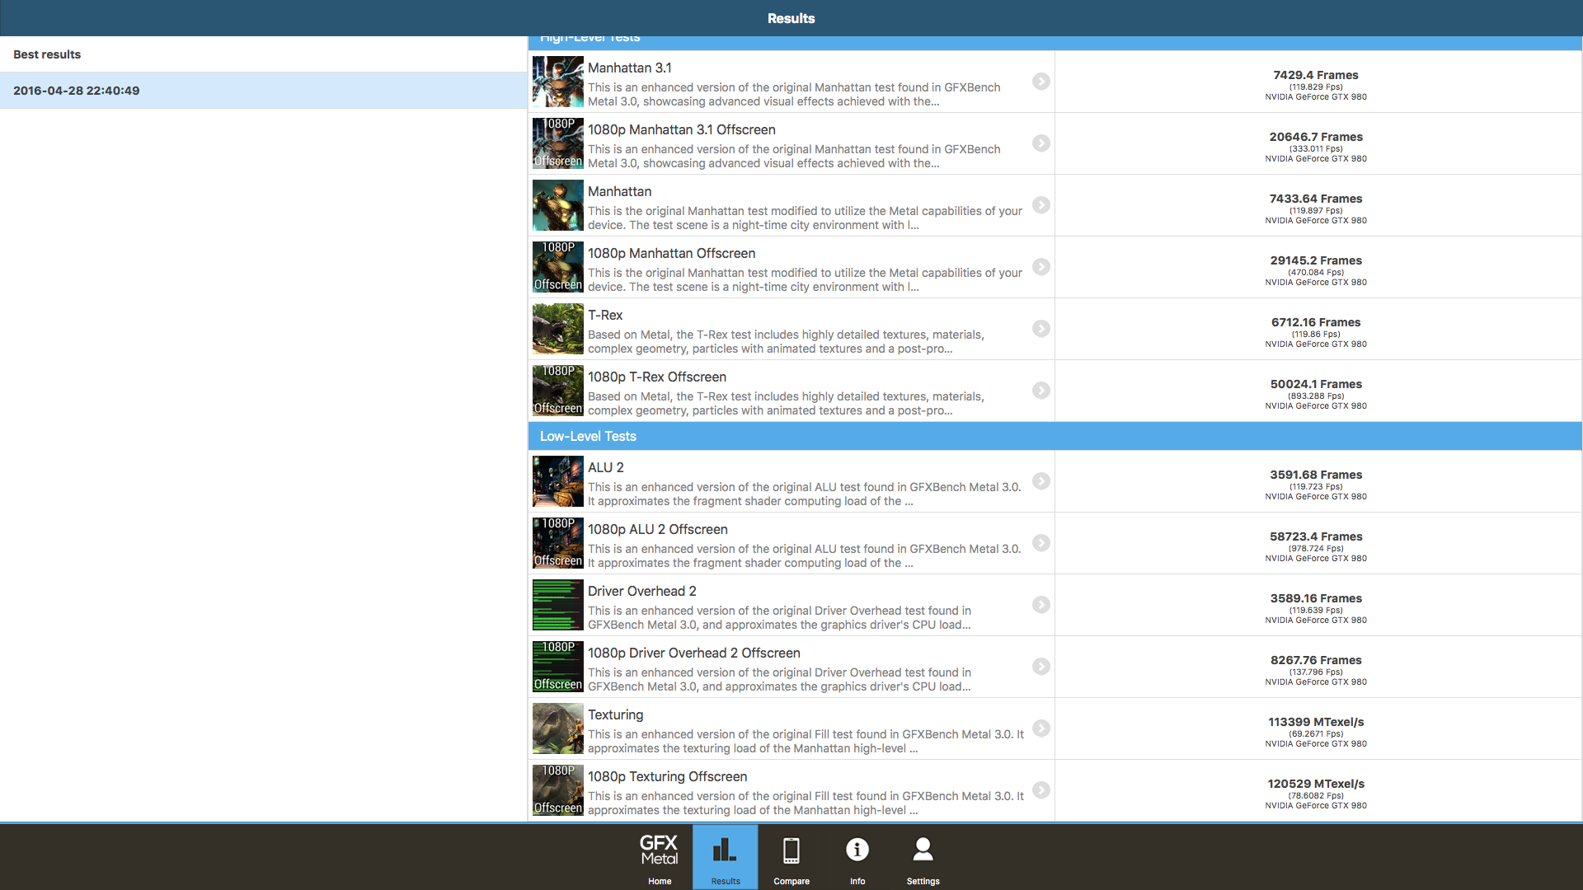This screenshot has height=890, width=1583.
Task: Click the 1080p Manhattan Offscreen thumbnail
Action: [557, 267]
